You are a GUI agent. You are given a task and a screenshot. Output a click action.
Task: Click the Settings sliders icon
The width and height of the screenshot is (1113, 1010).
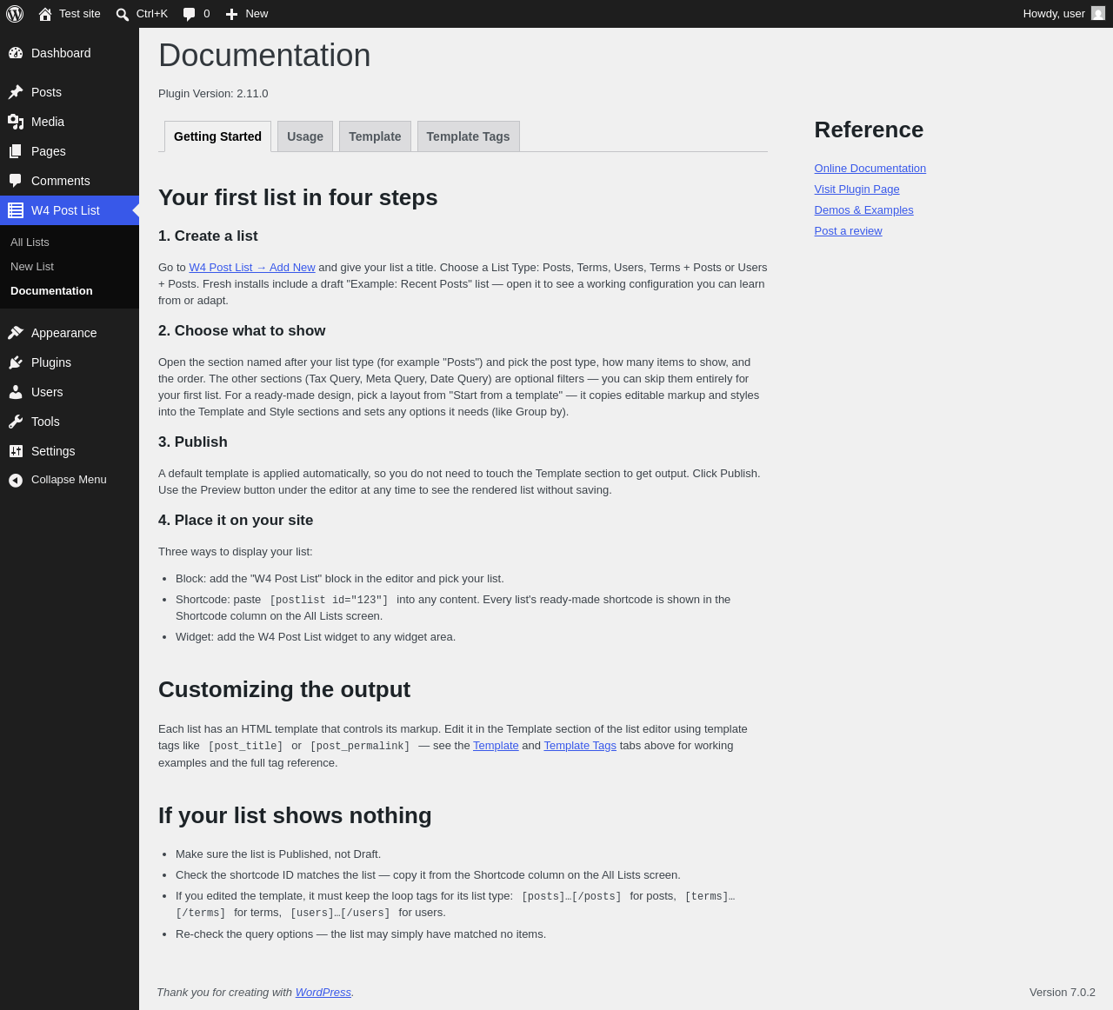click(x=16, y=451)
